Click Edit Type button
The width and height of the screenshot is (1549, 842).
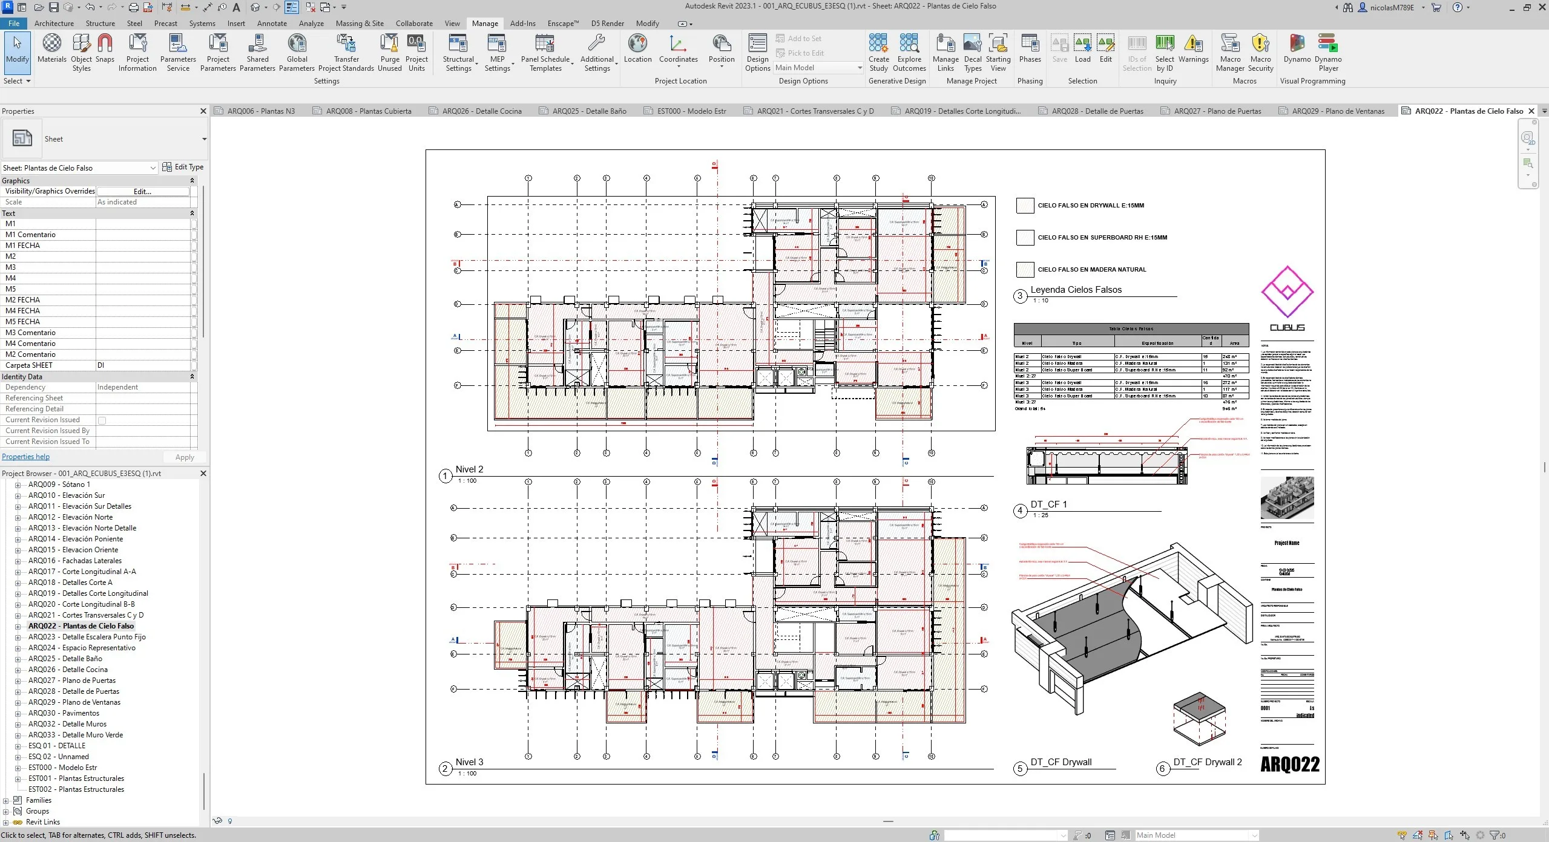tap(183, 167)
